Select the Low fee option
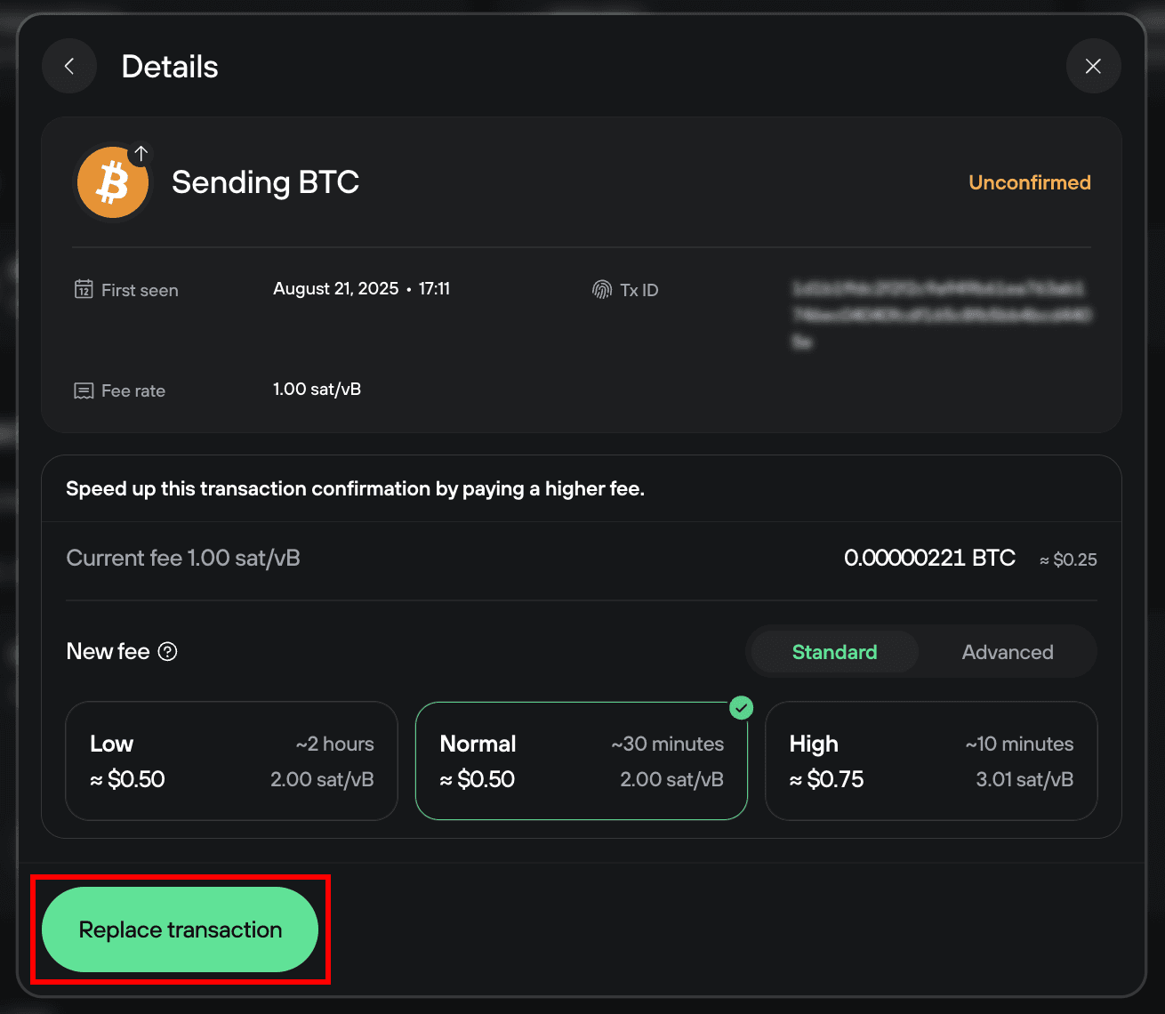 [x=231, y=760]
